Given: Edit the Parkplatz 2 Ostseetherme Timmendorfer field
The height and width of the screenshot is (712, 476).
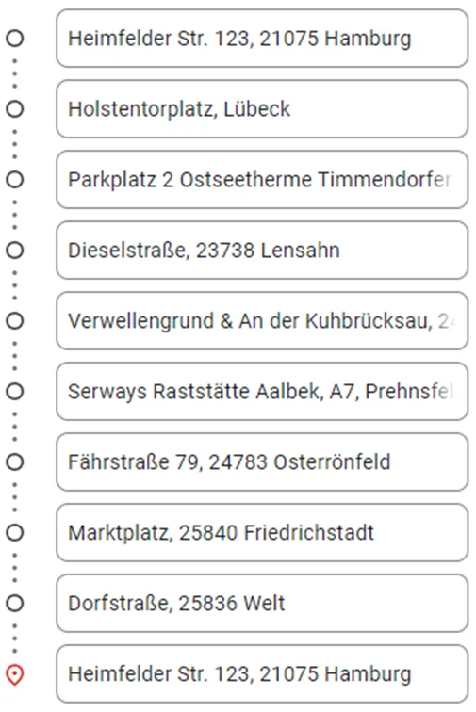Looking at the screenshot, I should click(x=262, y=179).
